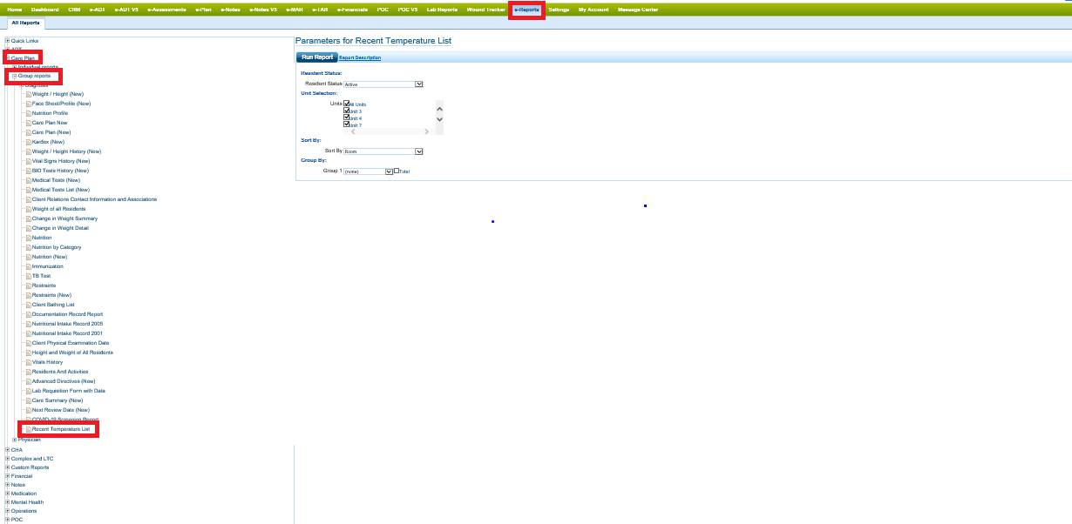Click the TB Test report icon

point(29,276)
